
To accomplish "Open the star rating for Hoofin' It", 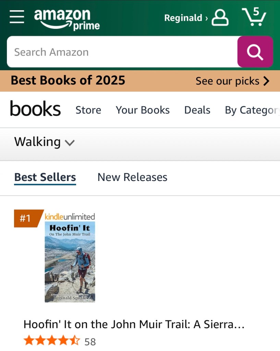I will point(51,341).
